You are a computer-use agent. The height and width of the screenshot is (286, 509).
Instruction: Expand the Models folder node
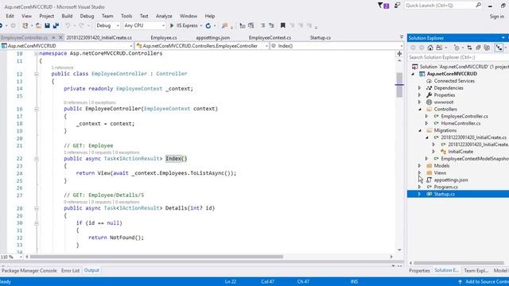419,166
